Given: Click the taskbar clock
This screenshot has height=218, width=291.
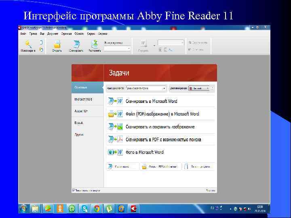Looking at the screenshot, I should coord(260,209).
